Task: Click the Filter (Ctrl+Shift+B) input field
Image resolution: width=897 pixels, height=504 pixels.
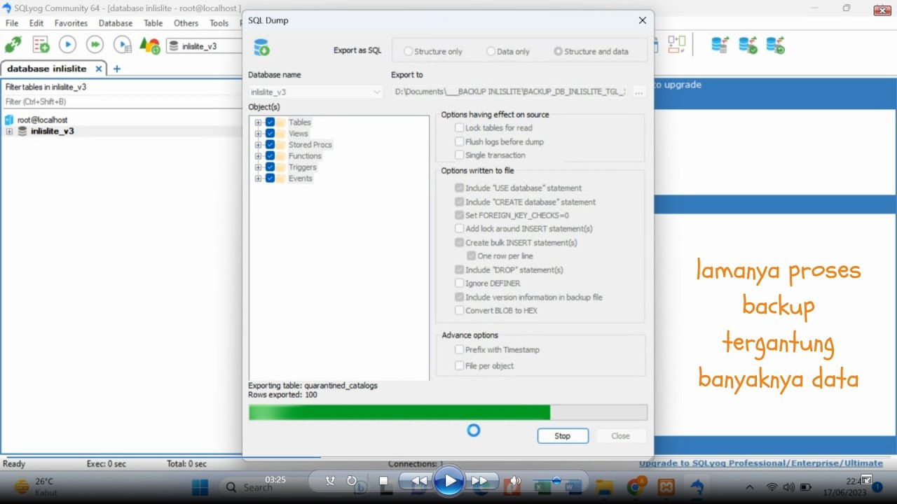Action: tap(121, 102)
